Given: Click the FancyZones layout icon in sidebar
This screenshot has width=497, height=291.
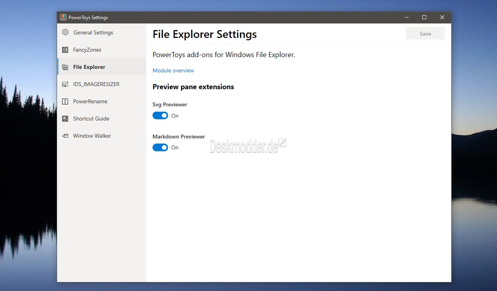Looking at the screenshot, I should 65,50.
